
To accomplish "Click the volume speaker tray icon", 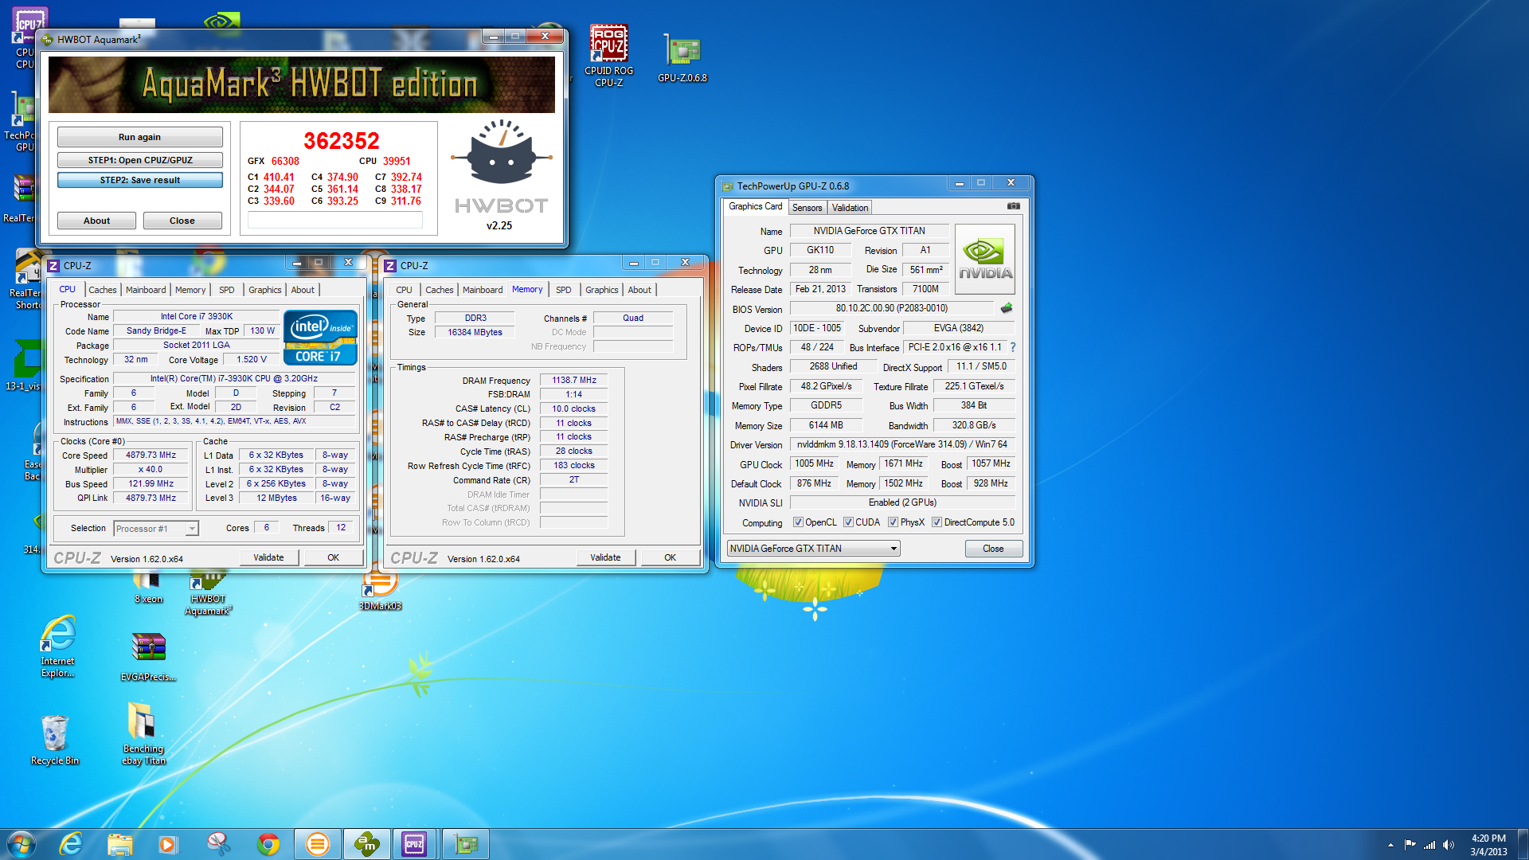I will (x=1449, y=845).
